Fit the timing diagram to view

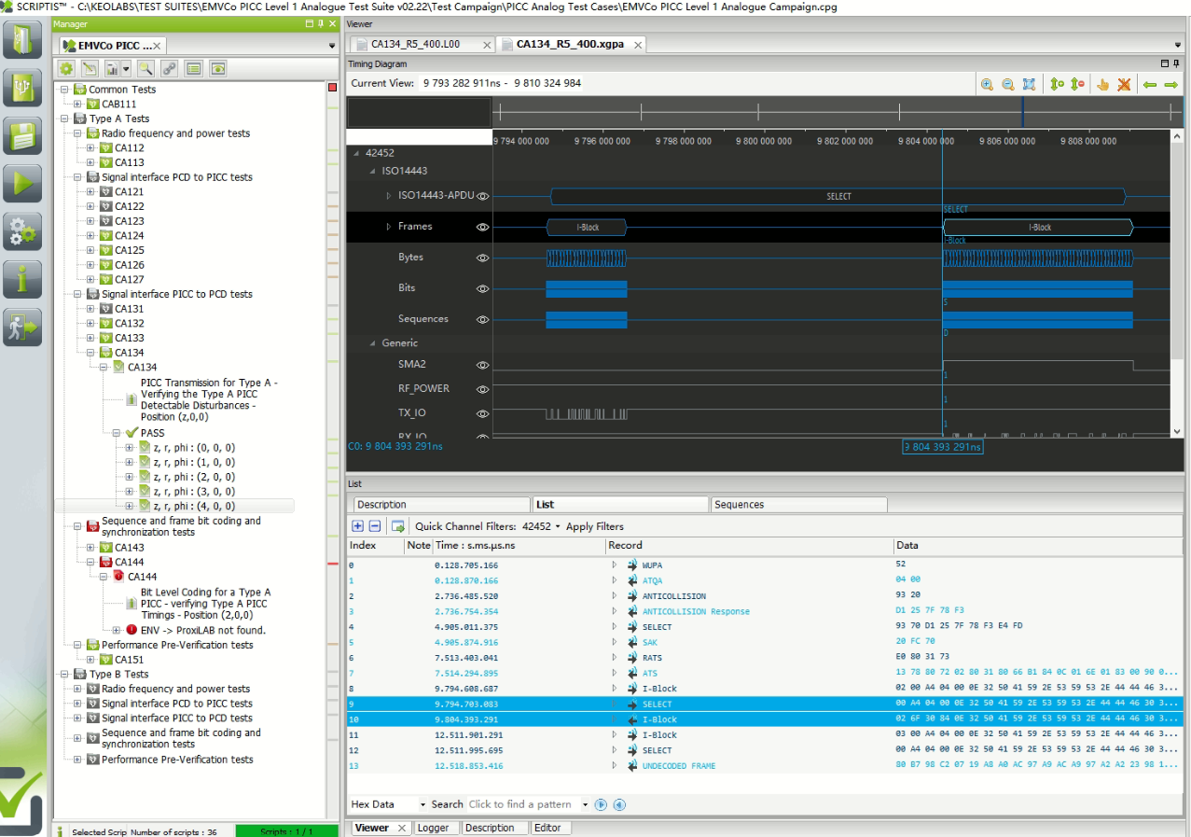tap(1029, 84)
